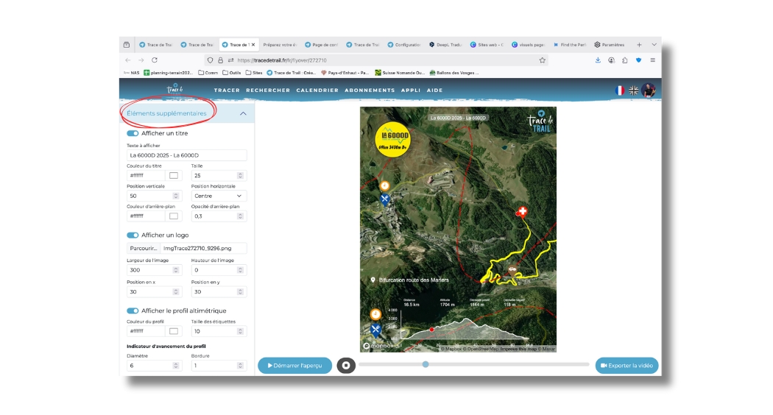Click the Trace de Trail header logo

pyautogui.click(x=174, y=90)
